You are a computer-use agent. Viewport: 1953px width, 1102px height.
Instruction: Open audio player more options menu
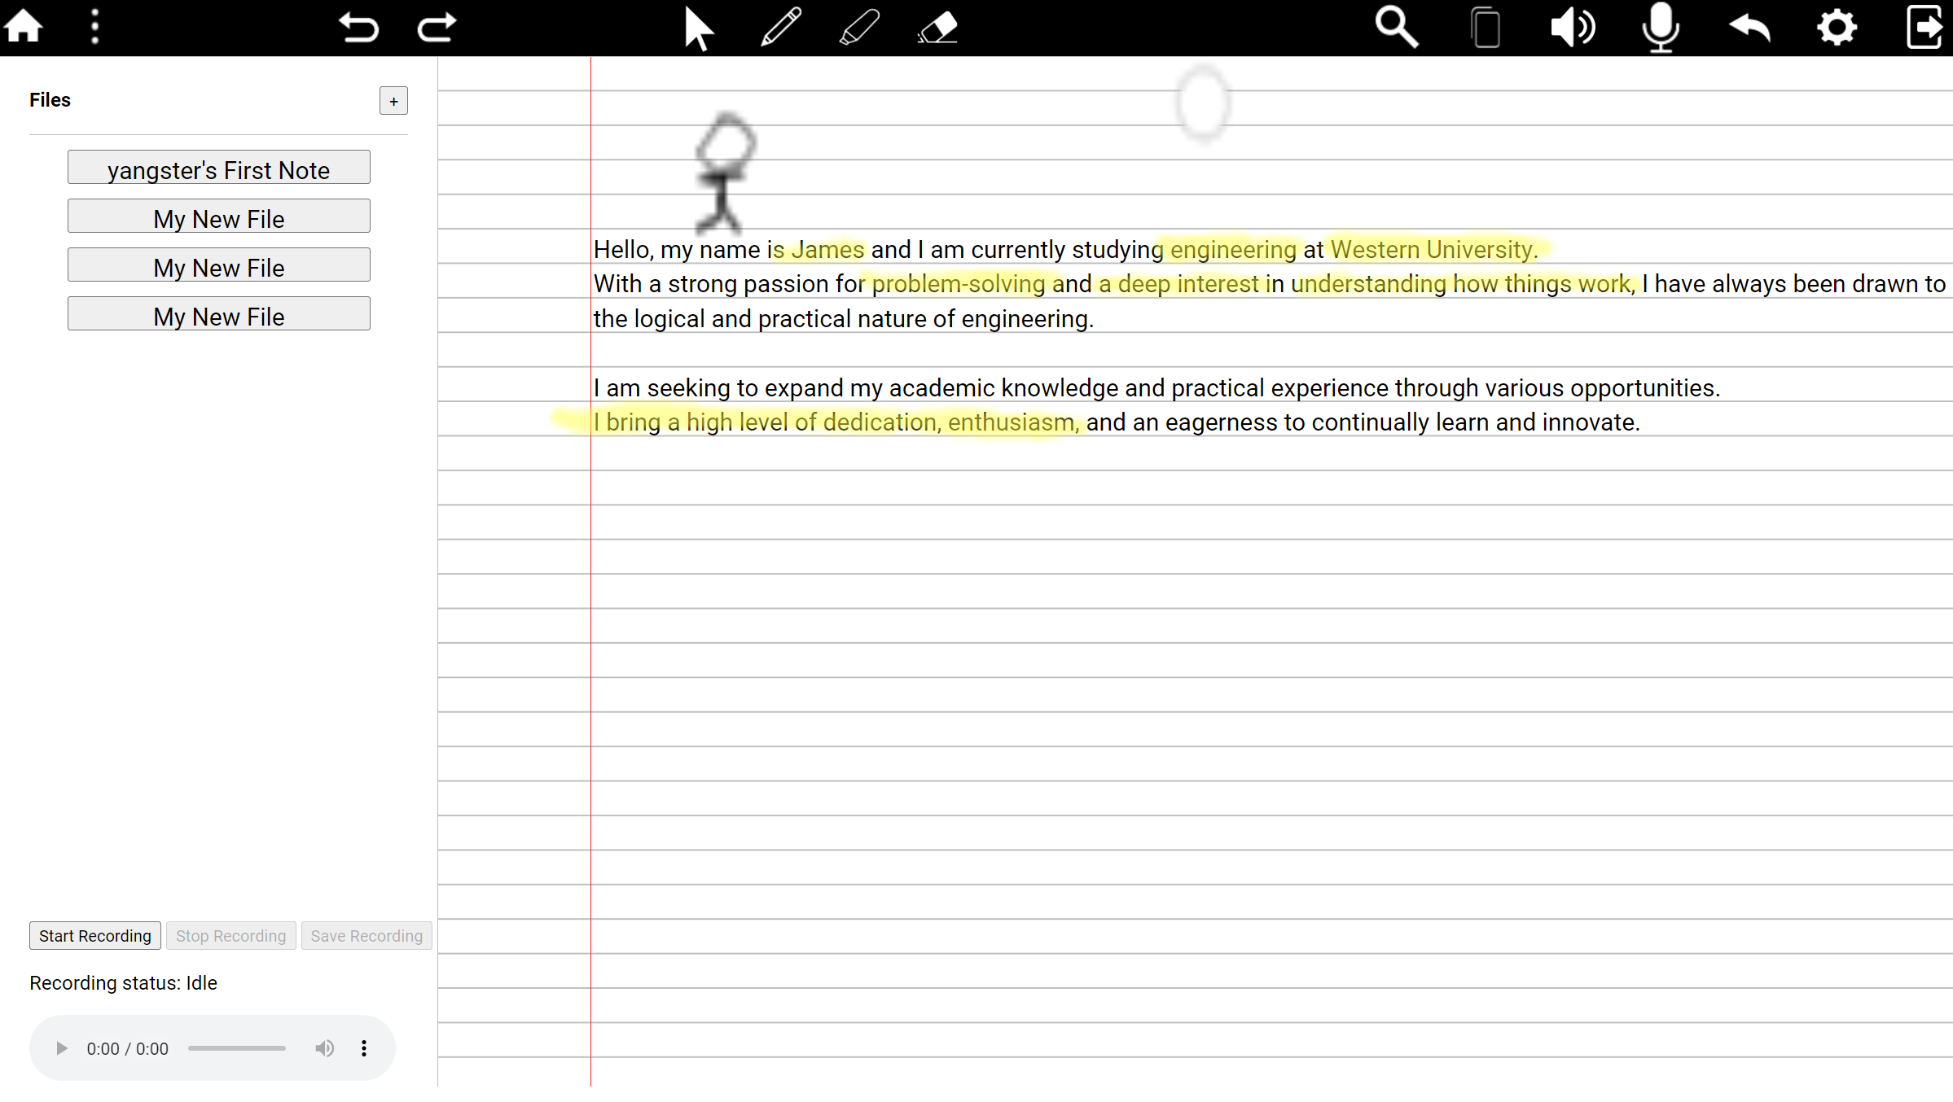coord(364,1048)
